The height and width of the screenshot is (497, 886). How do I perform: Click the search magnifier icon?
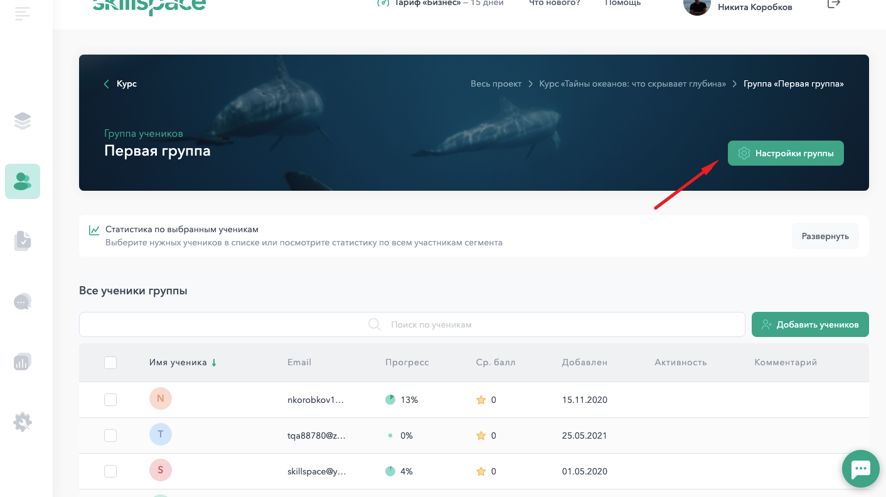pos(375,324)
